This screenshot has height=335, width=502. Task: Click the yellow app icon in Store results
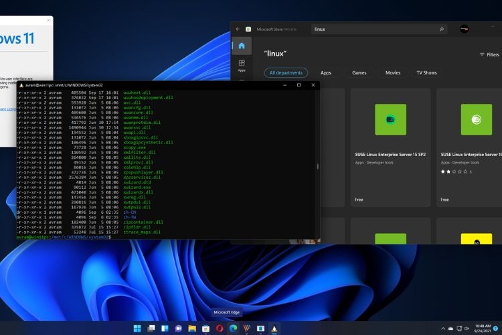click(x=477, y=239)
